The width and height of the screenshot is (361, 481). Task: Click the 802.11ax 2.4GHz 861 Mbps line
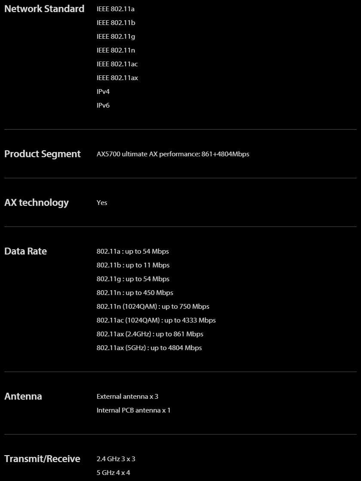point(150,334)
